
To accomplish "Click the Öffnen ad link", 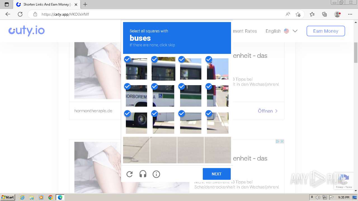I will pyautogui.click(x=268, y=111).
